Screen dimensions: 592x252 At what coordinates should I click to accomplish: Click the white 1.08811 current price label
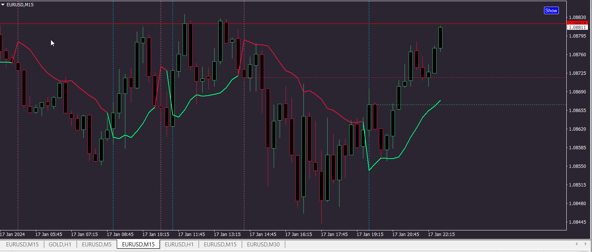(x=577, y=27)
